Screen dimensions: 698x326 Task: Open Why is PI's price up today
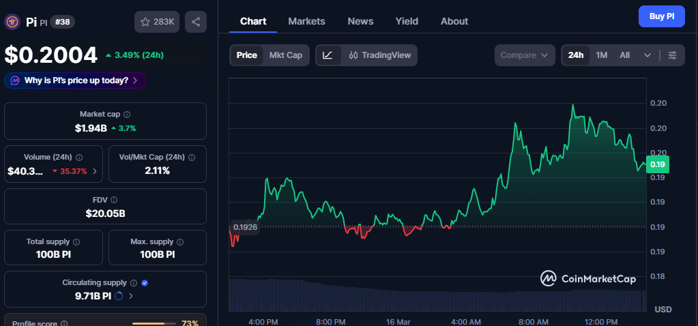click(75, 80)
